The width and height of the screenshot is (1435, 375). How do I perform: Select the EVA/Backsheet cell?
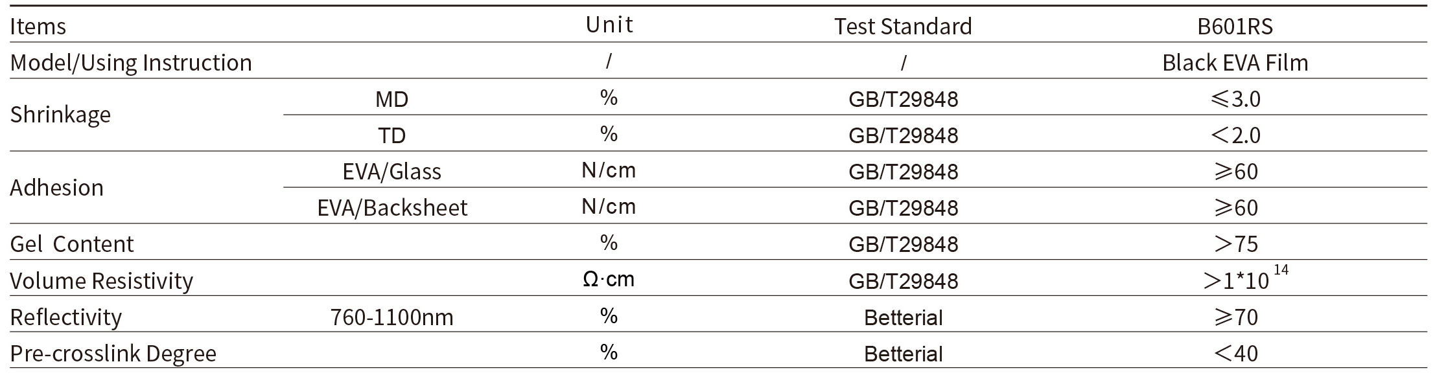pyautogui.click(x=391, y=208)
